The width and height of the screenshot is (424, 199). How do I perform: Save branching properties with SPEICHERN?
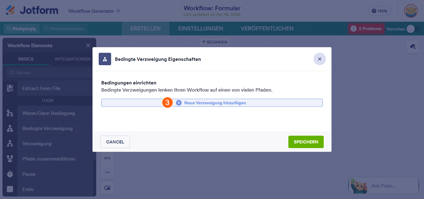point(306,142)
